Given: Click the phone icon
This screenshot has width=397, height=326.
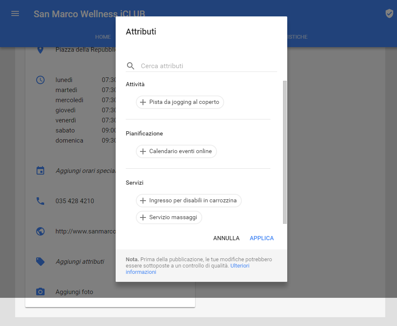Looking at the screenshot, I should point(40,201).
